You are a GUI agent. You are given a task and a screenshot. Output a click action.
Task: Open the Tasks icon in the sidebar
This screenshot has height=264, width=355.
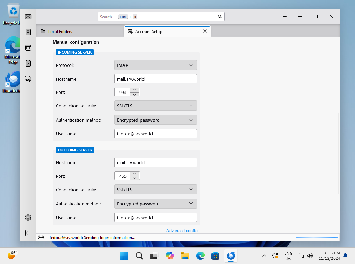(28, 63)
